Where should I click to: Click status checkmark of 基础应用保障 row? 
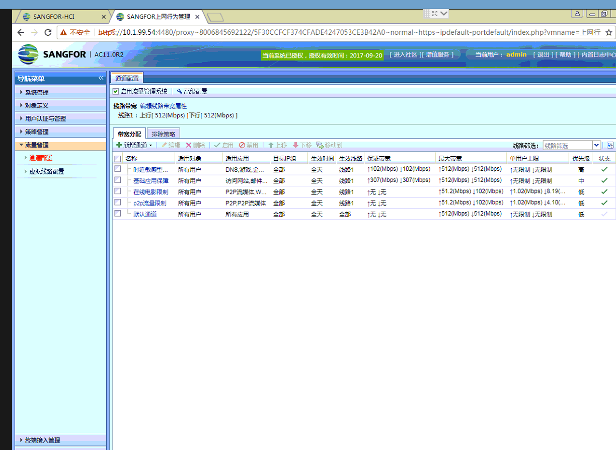tap(604, 180)
